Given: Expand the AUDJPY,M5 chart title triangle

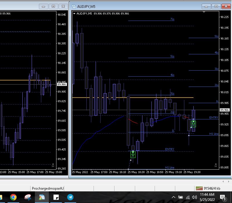Looking at the screenshot, I should tap(74, 13).
